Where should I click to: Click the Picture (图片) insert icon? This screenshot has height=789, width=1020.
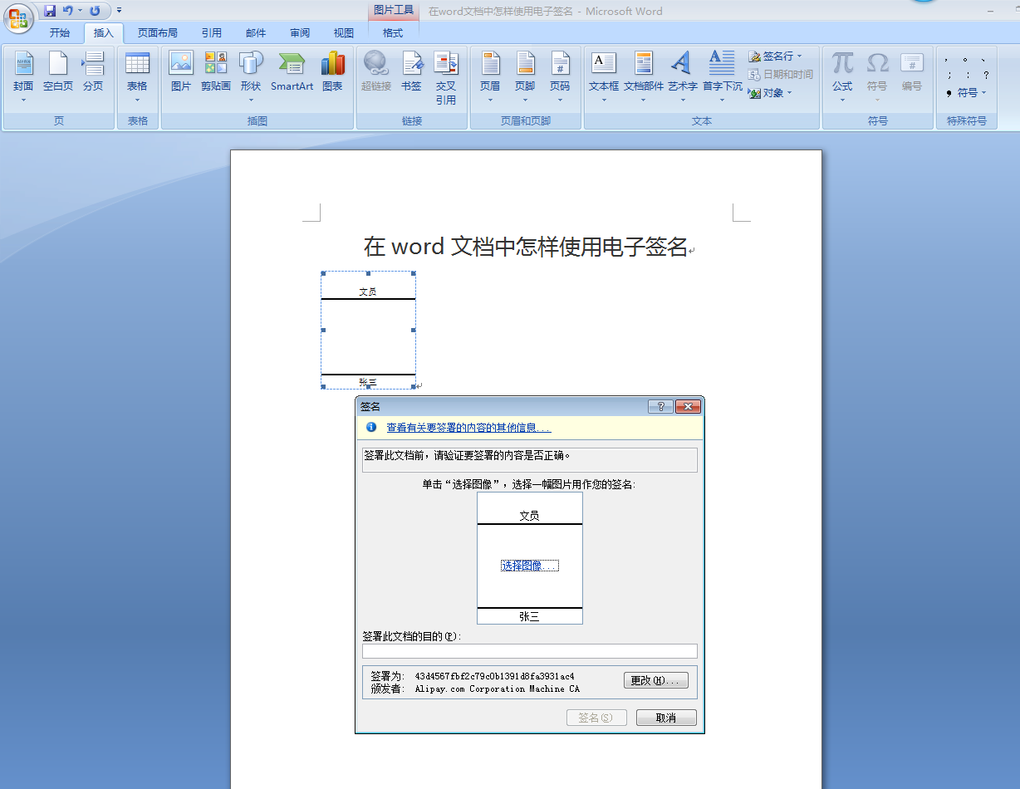[180, 70]
